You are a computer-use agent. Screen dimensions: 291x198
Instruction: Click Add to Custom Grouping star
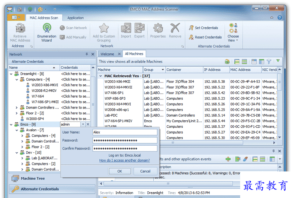click(x=104, y=33)
